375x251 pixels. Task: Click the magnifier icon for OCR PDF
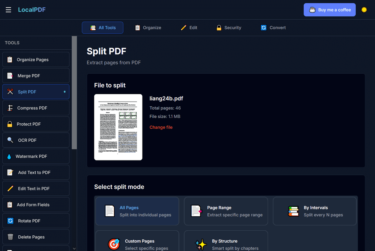[x=10, y=140]
